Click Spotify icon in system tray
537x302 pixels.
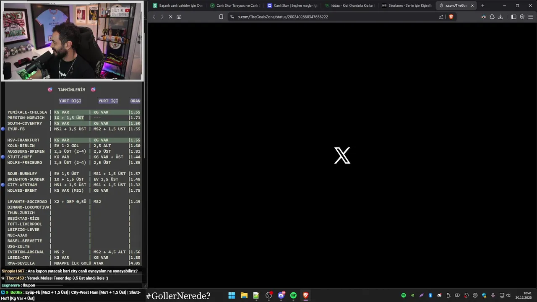click(404, 295)
